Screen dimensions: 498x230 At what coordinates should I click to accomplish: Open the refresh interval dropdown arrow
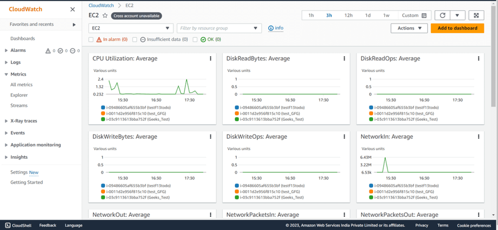(x=457, y=15)
